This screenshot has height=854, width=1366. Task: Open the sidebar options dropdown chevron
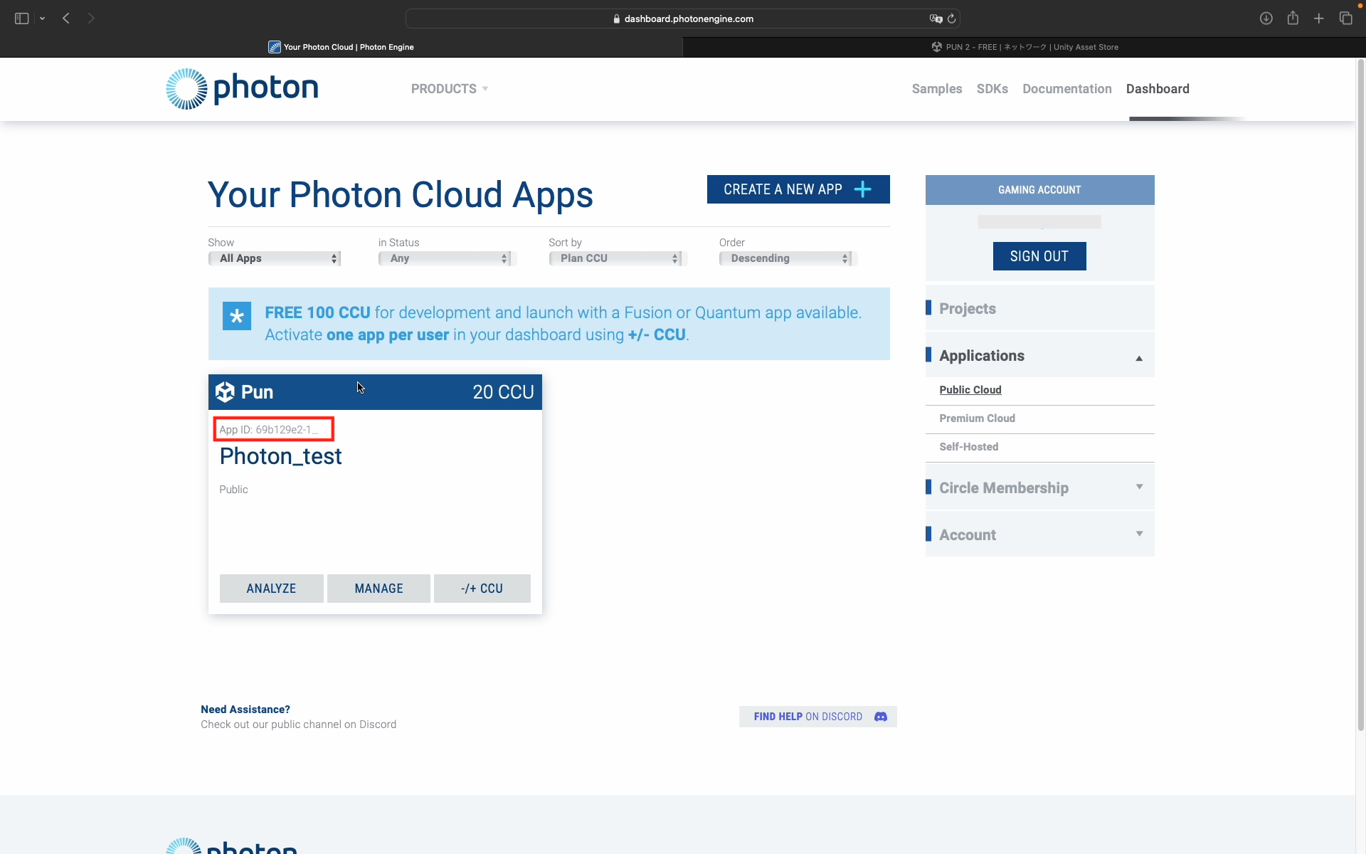43,19
